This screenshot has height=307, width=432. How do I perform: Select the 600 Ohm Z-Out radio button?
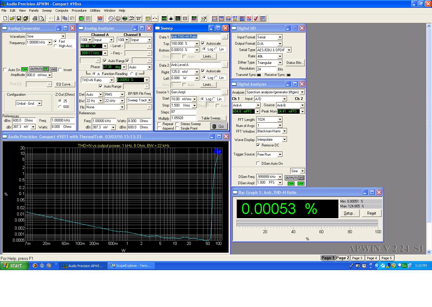tap(60, 107)
